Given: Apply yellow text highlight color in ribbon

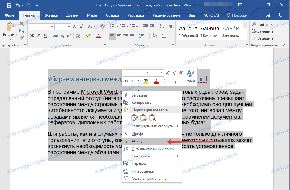Looking at the screenshot, I should tap(89, 36).
